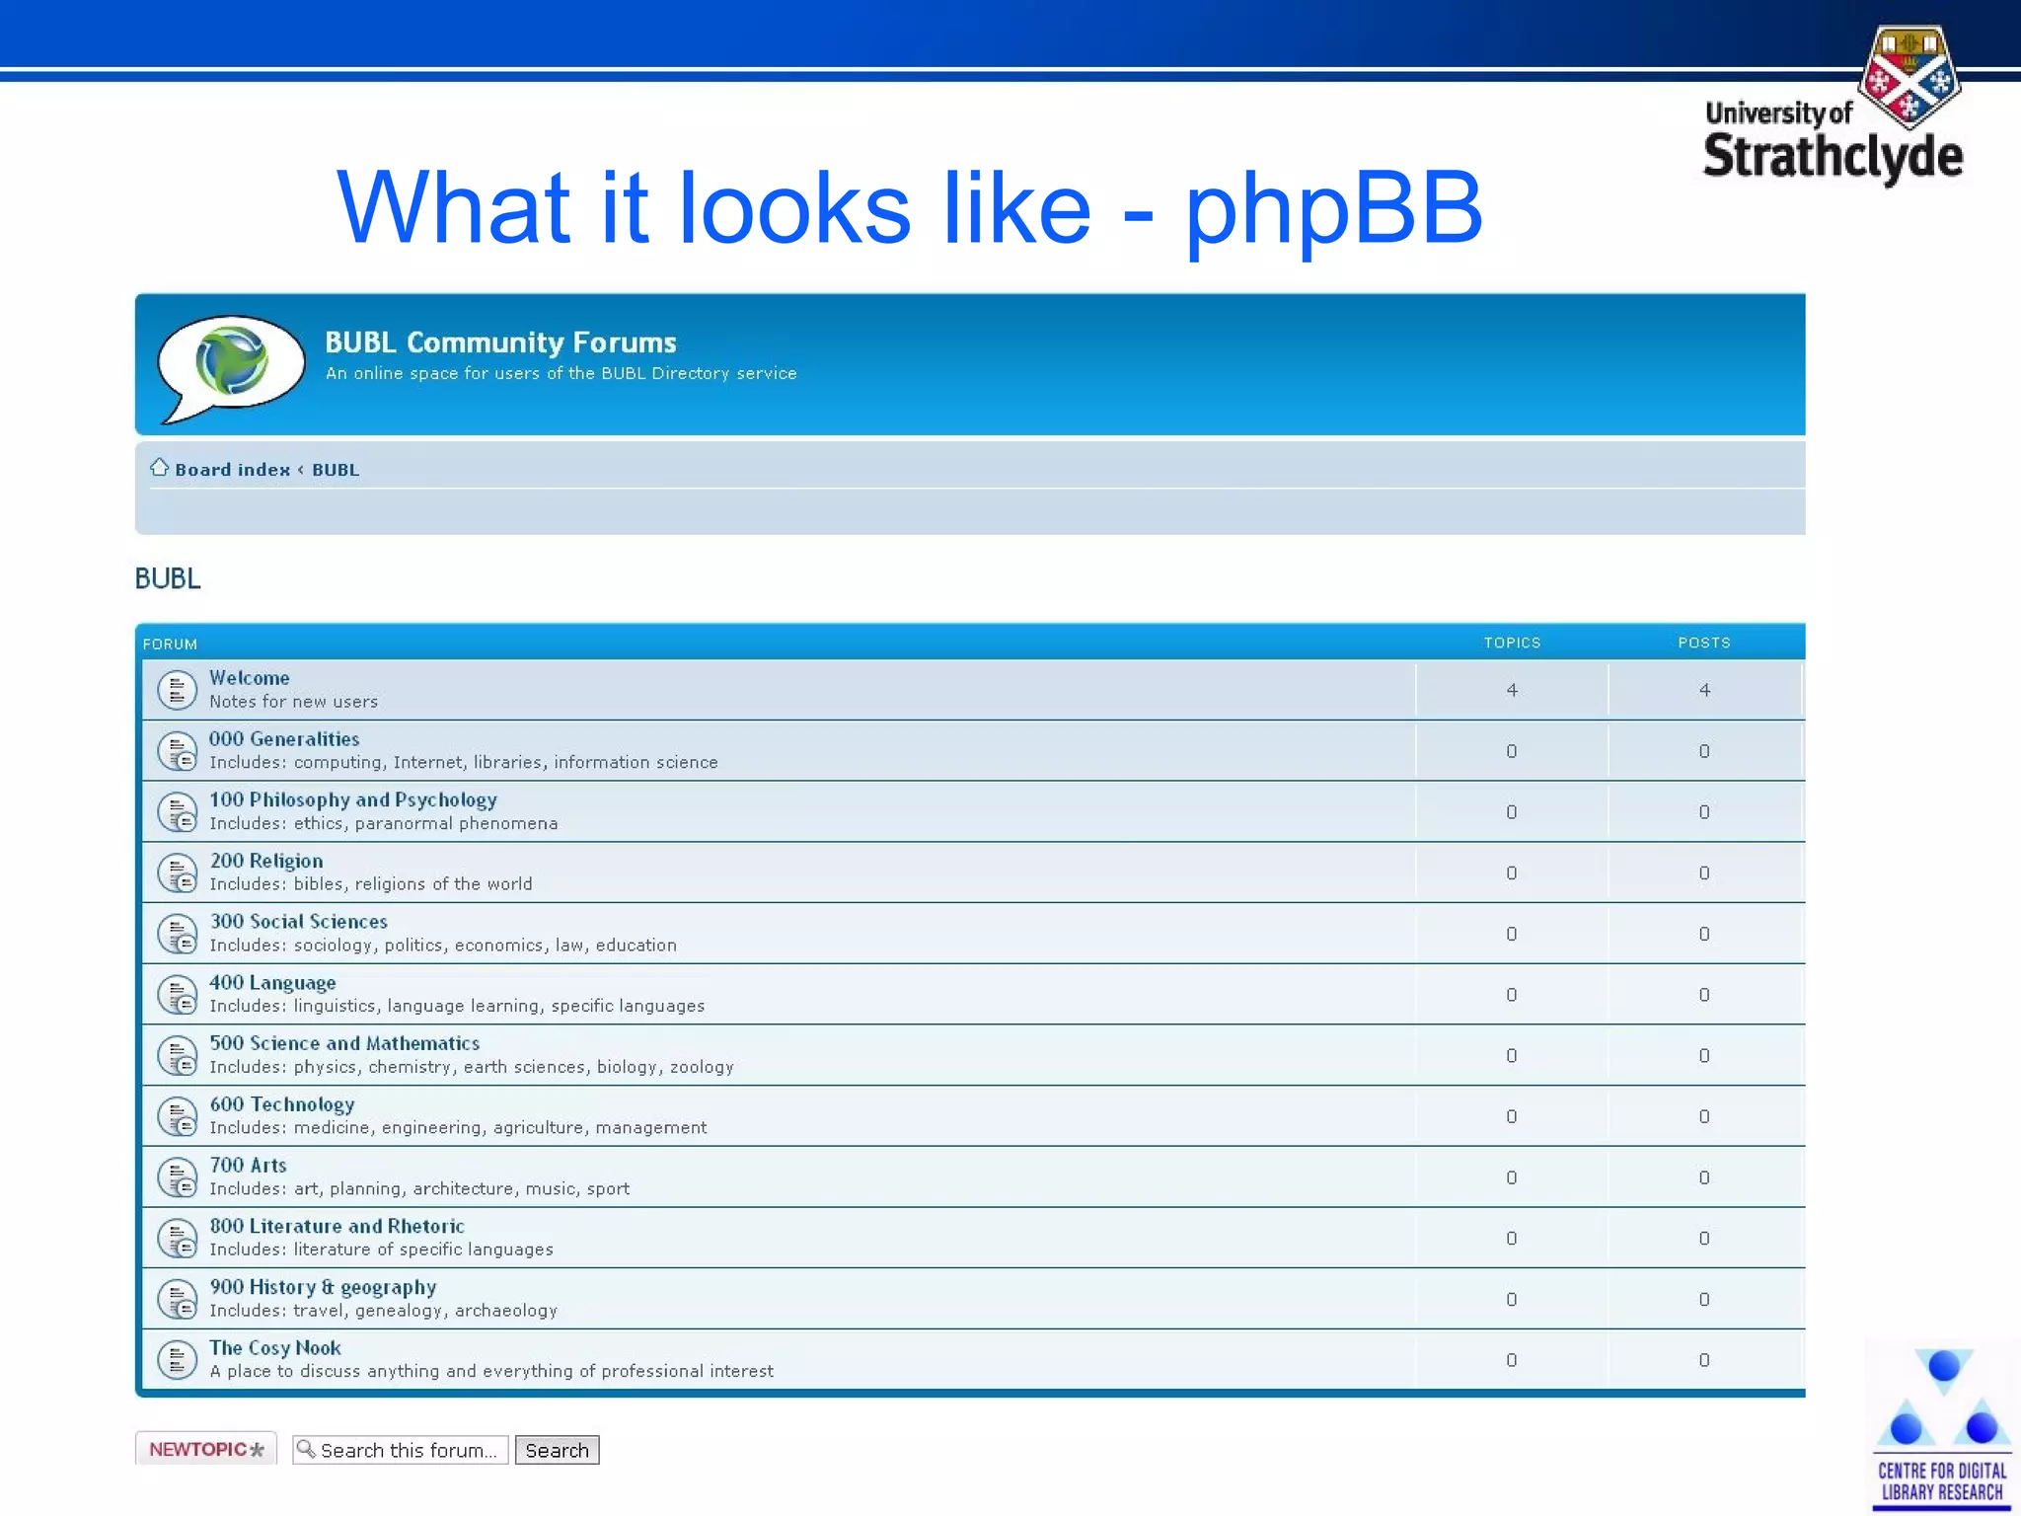Click the forum icon next to The Cosy Nook

177,1360
